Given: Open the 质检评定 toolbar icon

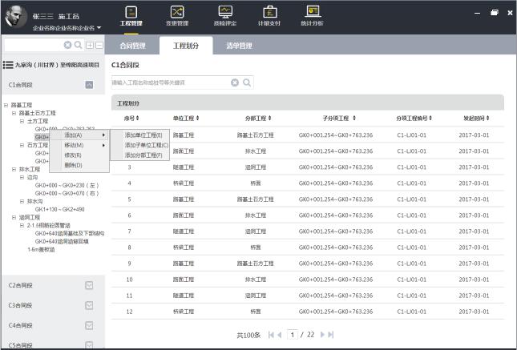Looking at the screenshot, I should tap(225, 16).
